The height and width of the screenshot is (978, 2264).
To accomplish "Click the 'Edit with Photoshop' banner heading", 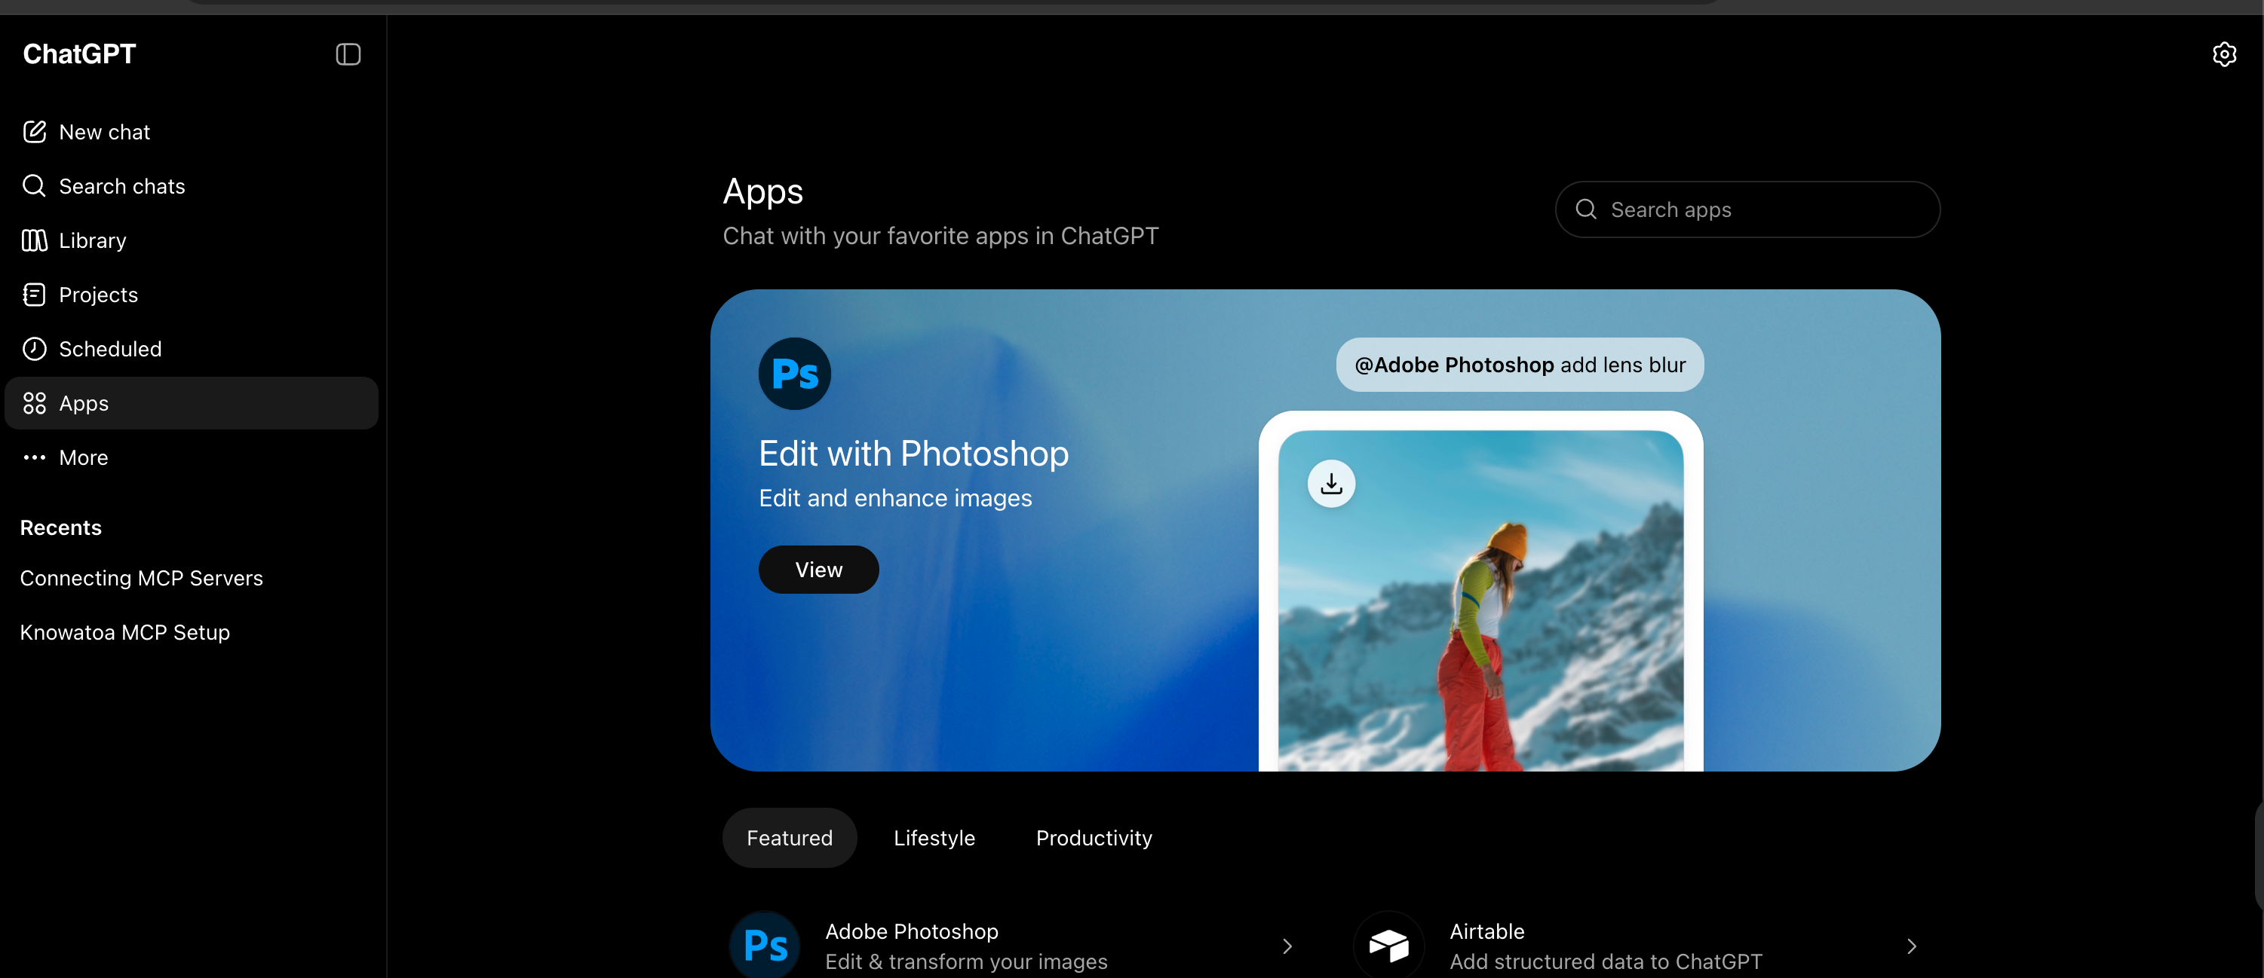I will [x=913, y=454].
